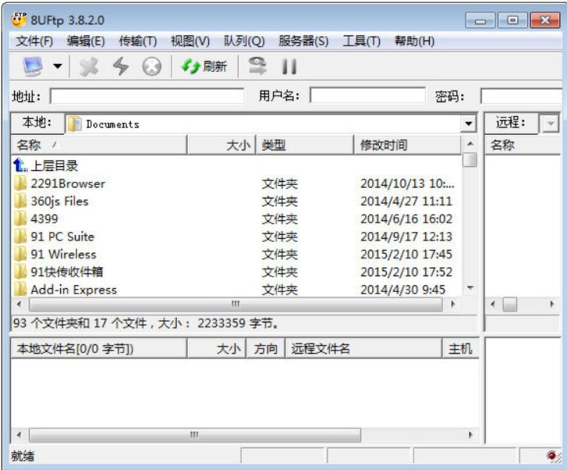Viewport: 567px width, 470px height.
Task: Open the 文件(F) menu
Action: [34, 41]
